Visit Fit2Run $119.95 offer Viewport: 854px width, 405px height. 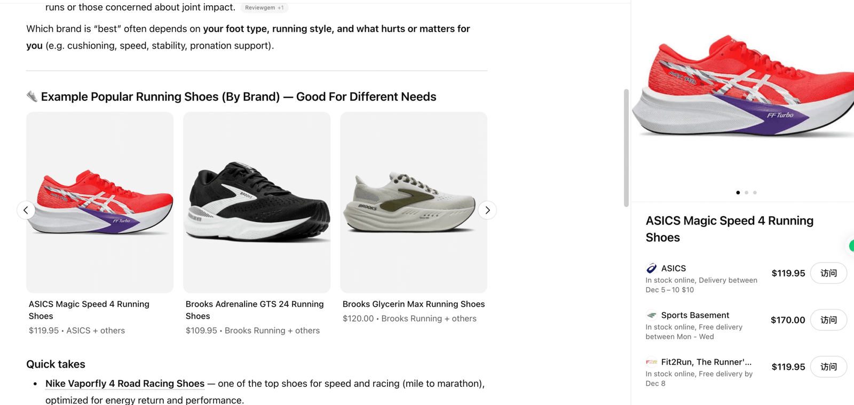828,367
